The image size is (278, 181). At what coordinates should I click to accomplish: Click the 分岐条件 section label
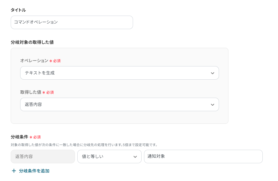19,137
